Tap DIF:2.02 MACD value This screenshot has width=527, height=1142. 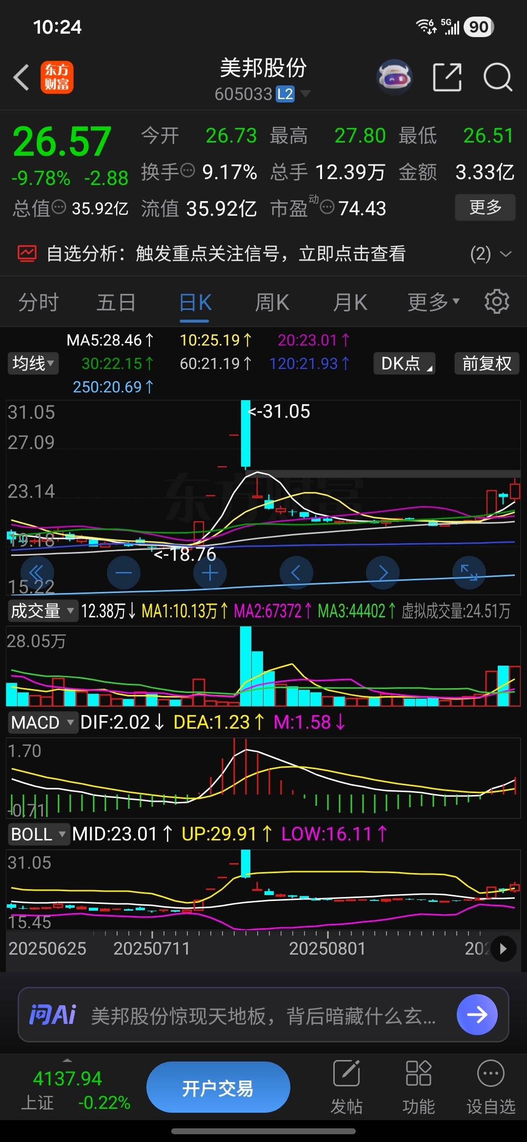(x=122, y=722)
